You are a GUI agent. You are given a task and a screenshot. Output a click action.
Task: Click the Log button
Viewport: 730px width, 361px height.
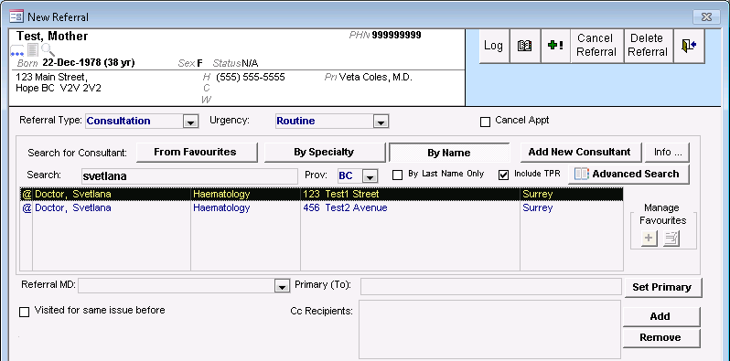pos(493,46)
